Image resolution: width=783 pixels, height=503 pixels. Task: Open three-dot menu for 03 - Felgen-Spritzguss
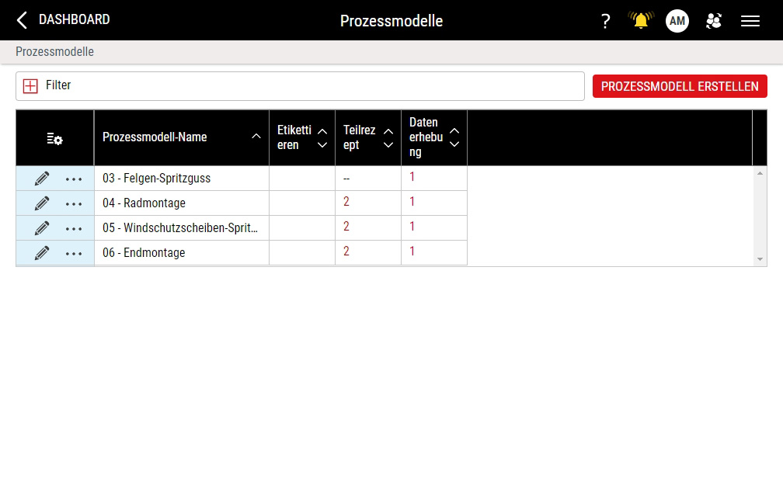[74, 179]
